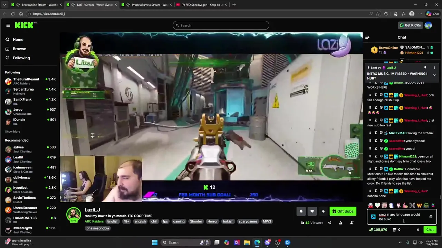Go to browser home page
The height and width of the screenshot is (248, 442).
21,14
